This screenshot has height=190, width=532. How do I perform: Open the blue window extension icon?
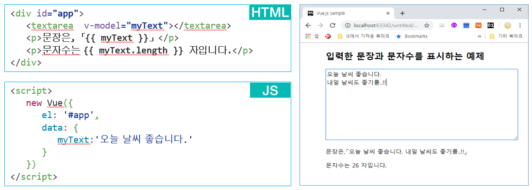click(x=466, y=25)
